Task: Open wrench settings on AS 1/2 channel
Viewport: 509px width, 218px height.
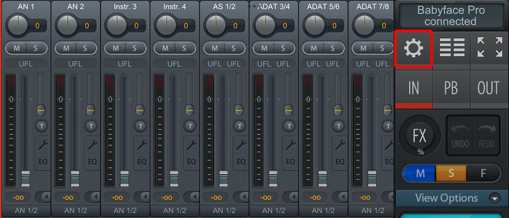Action: click(x=241, y=145)
